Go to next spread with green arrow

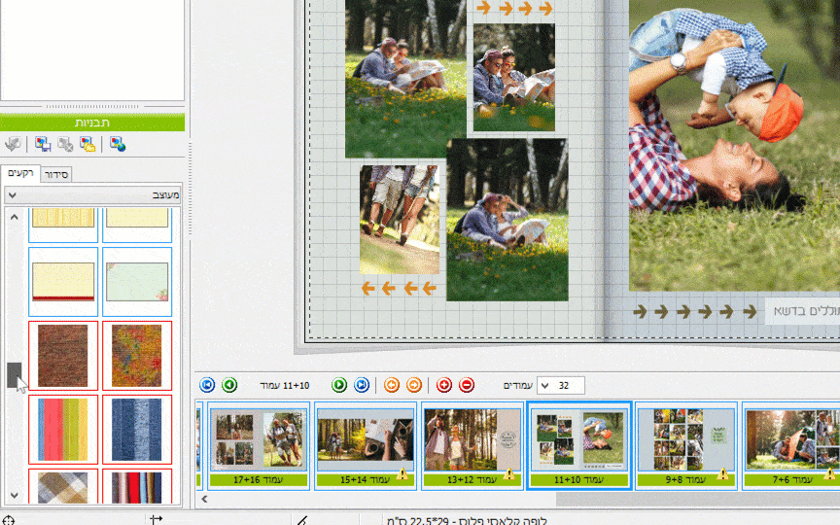(x=339, y=385)
